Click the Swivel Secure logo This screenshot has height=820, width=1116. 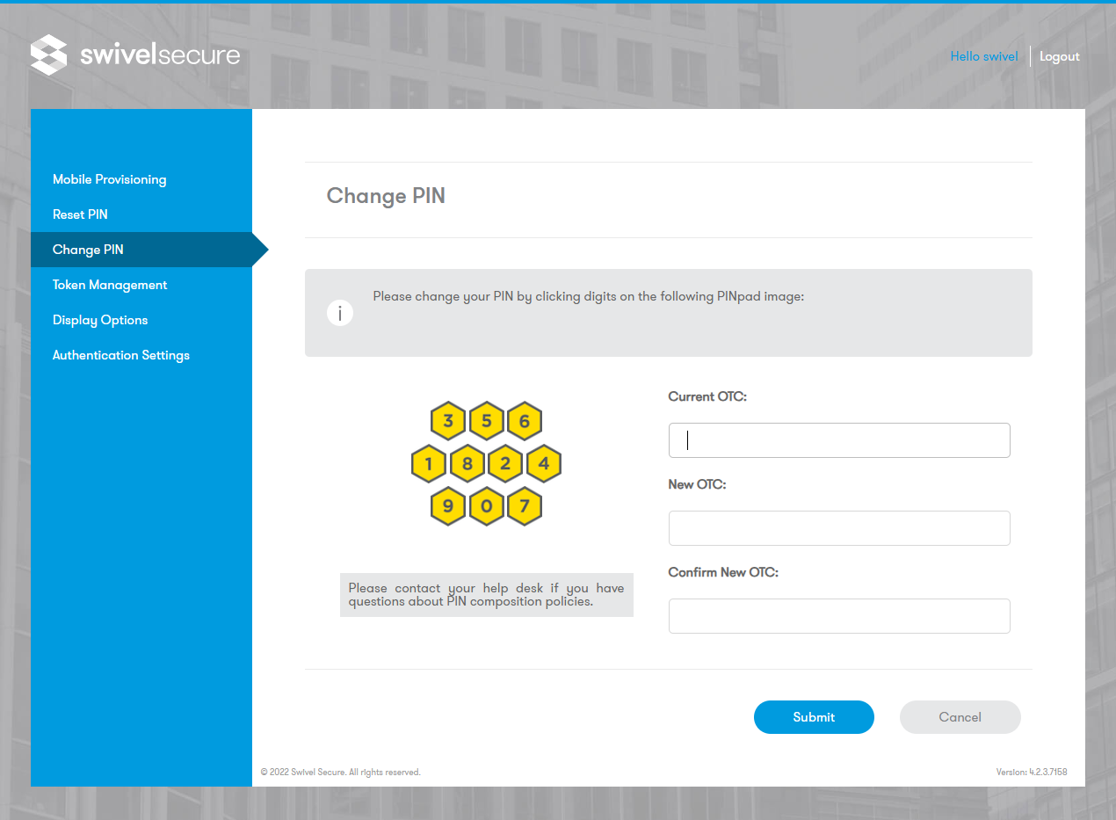(134, 54)
